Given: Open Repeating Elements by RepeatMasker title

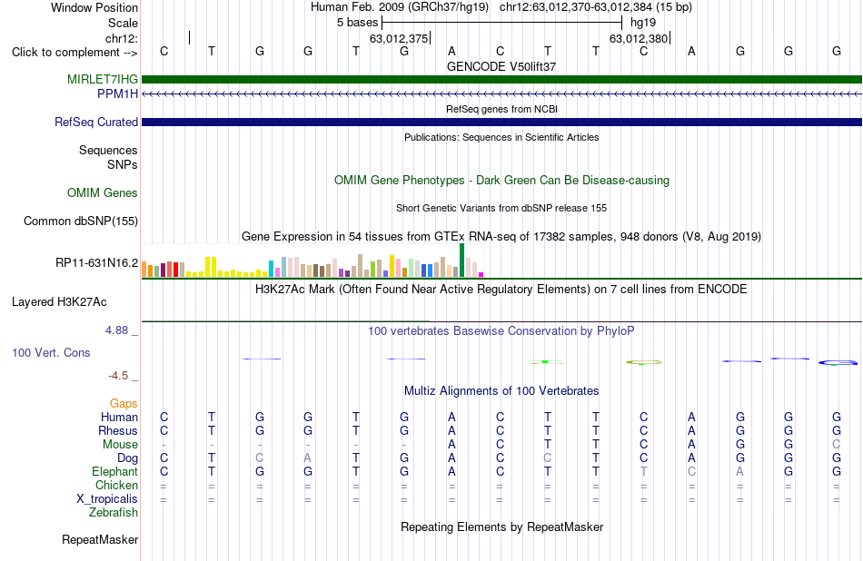Looking at the screenshot, I should tap(501, 527).
